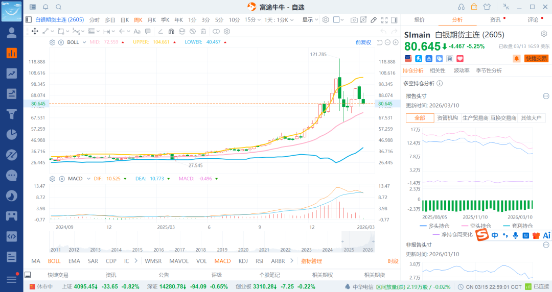The image size is (552, 292).
Task: Select the 全部 position filter
Action: point(420,118)
